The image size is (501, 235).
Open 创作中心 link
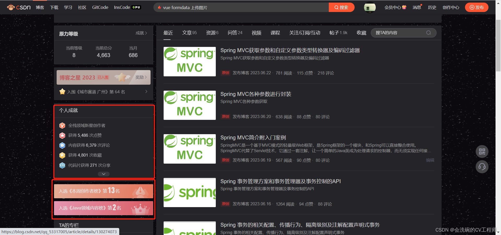[451, 7]
